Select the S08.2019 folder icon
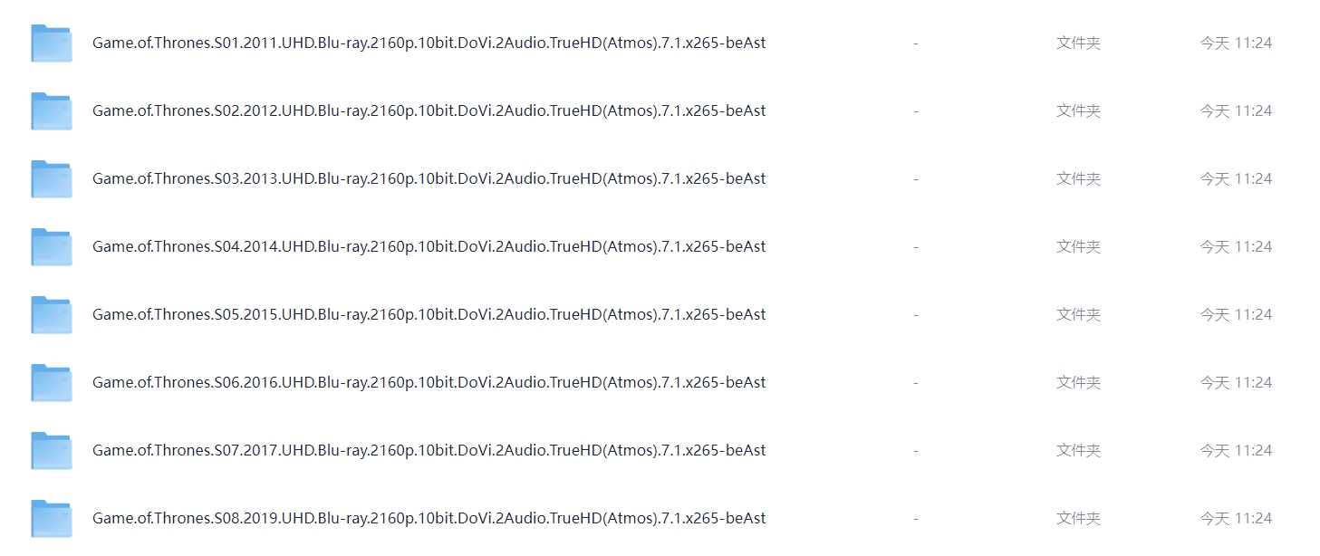Screen dimensions: 1320x556 [x=52, y=518]
